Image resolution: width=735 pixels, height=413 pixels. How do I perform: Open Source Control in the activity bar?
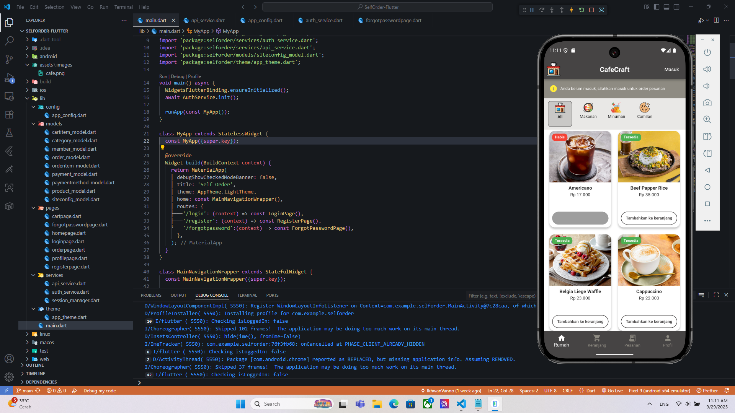pos(9,59)
